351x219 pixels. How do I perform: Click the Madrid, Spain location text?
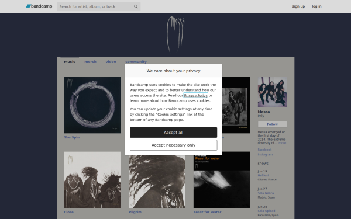pos(266,197)
